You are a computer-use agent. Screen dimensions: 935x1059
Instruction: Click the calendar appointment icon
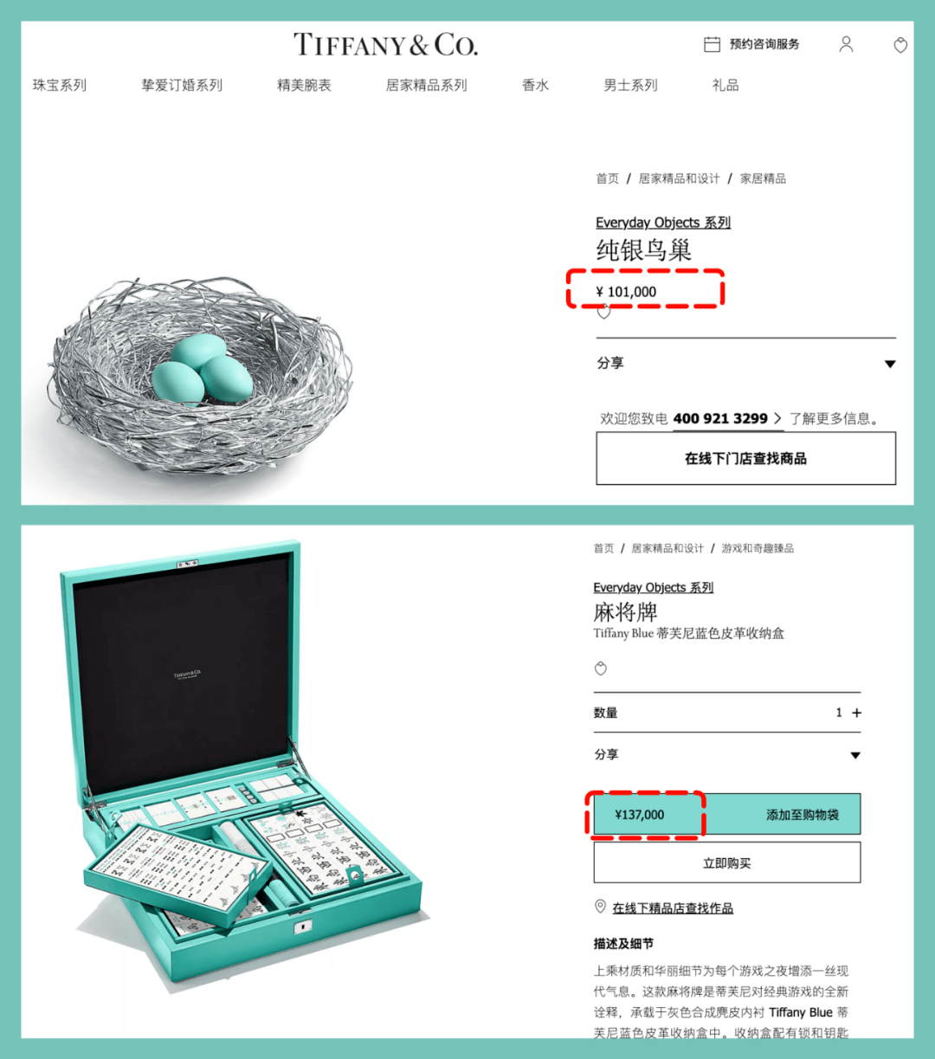click(712, 44)
